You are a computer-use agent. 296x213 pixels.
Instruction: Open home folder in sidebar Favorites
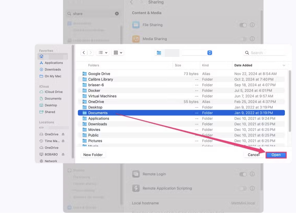(53, 56)
